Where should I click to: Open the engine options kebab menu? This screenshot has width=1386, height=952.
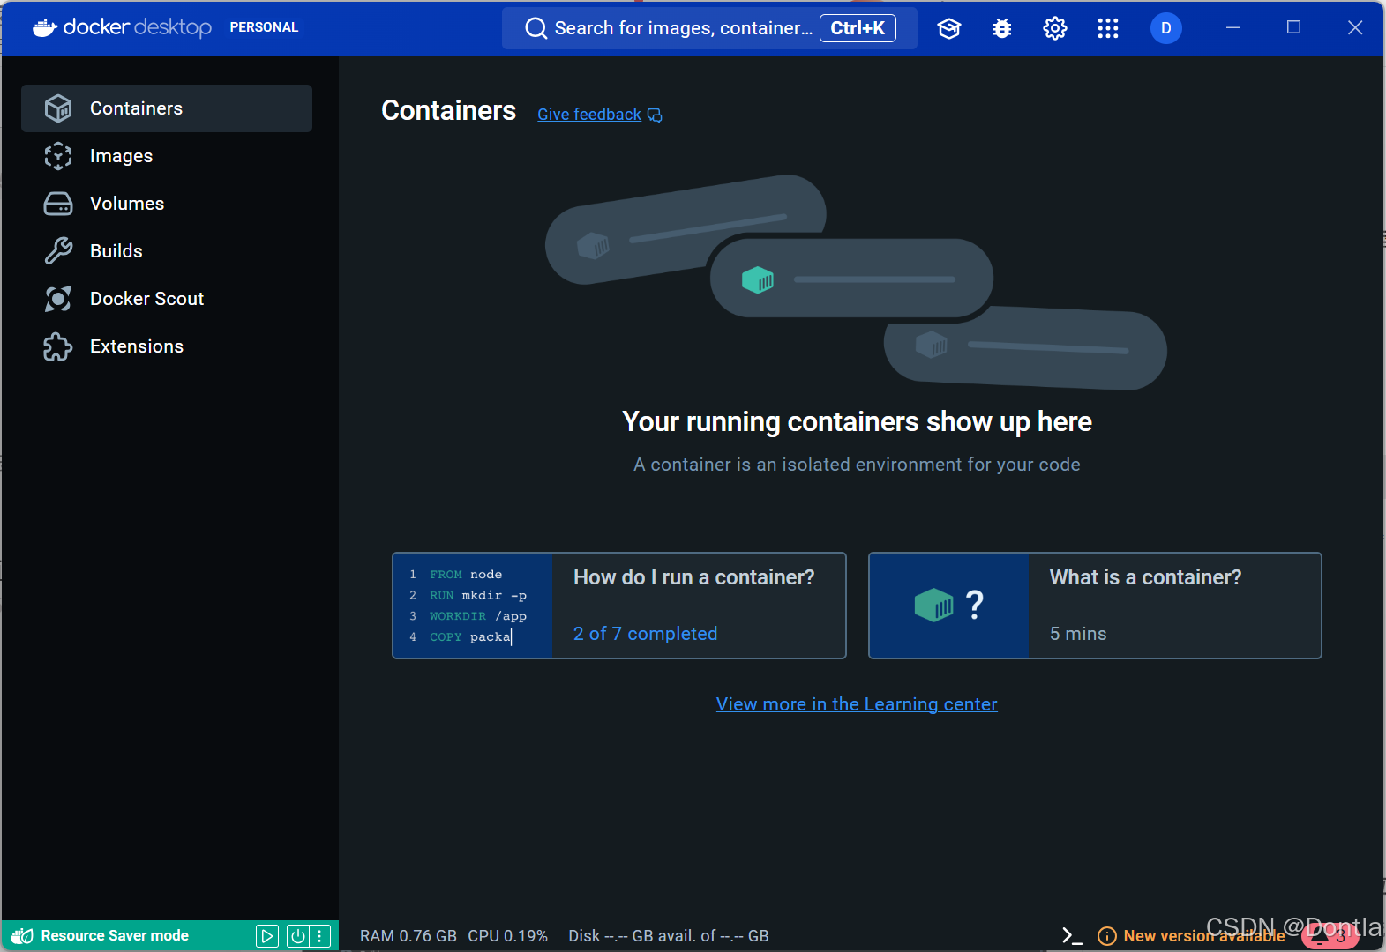tap(319, 936)
